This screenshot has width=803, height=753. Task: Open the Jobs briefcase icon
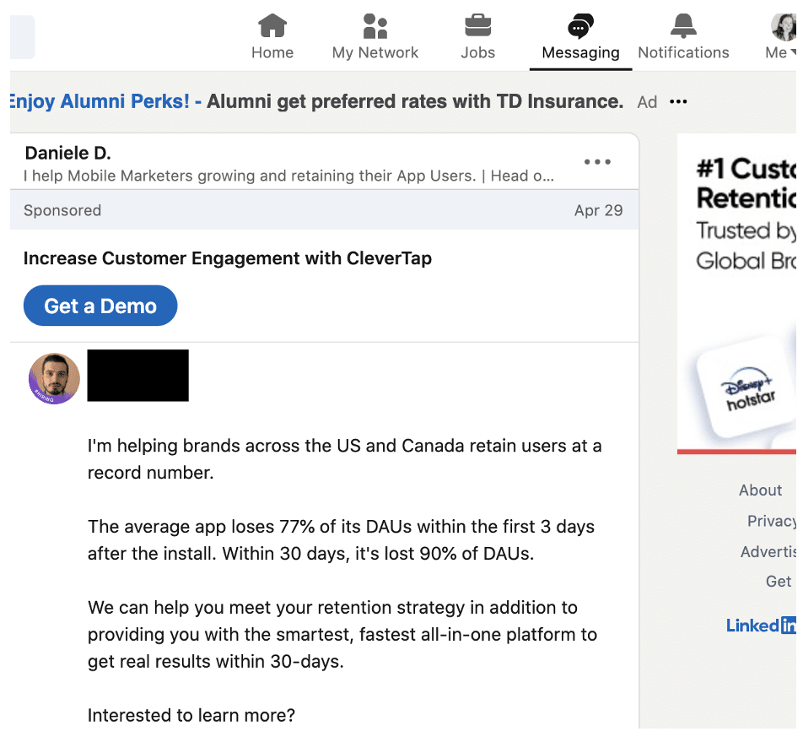point(477,25)
